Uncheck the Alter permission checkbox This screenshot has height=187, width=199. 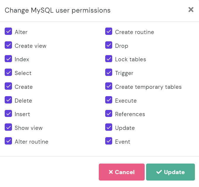pyautogui.click(x=8, y=31)
